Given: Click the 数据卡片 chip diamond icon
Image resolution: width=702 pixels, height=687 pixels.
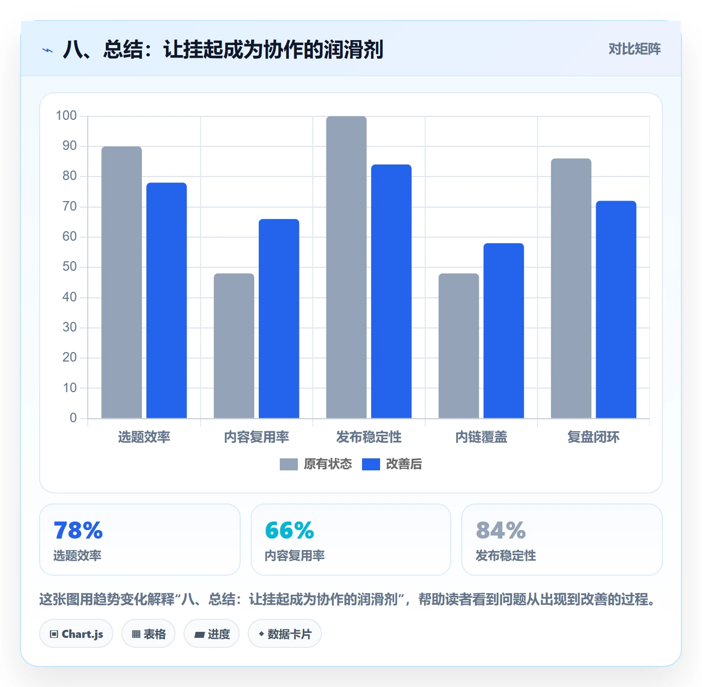Looking at the screenshot, I should pos(261,634).
